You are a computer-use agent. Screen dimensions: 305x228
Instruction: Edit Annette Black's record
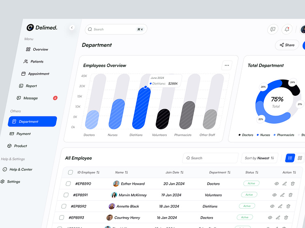[280, 206]
